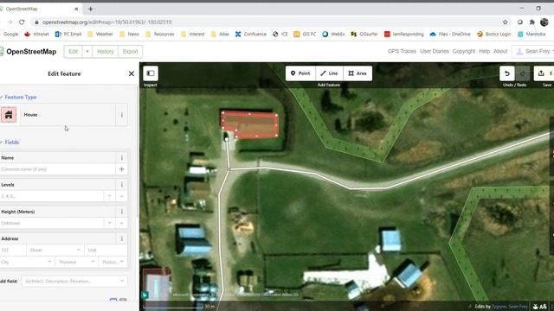Viewport: 554px width, 311px height.
Task: Switch to the Export tab
Action: (x=131, y=52)
